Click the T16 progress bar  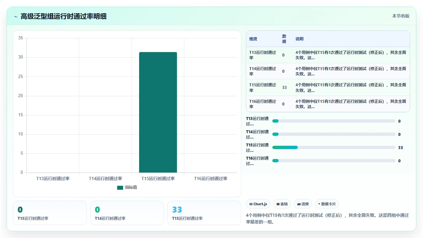pos(334,161)
